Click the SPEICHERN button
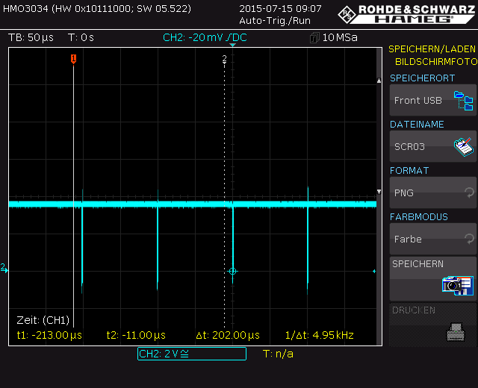Screen dimensions: 478x388 433,279
